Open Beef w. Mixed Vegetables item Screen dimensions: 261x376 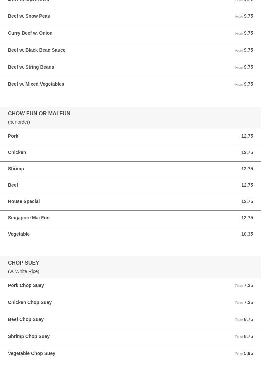(x=36, y=84)
